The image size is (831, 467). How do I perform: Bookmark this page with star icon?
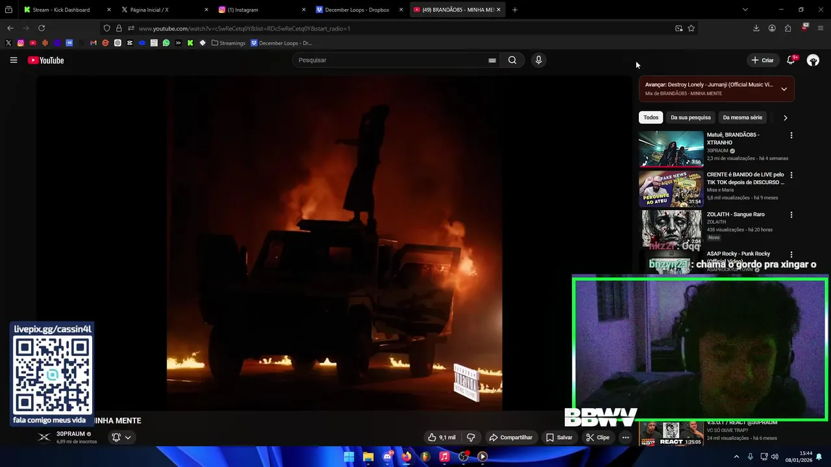point(691,29)
